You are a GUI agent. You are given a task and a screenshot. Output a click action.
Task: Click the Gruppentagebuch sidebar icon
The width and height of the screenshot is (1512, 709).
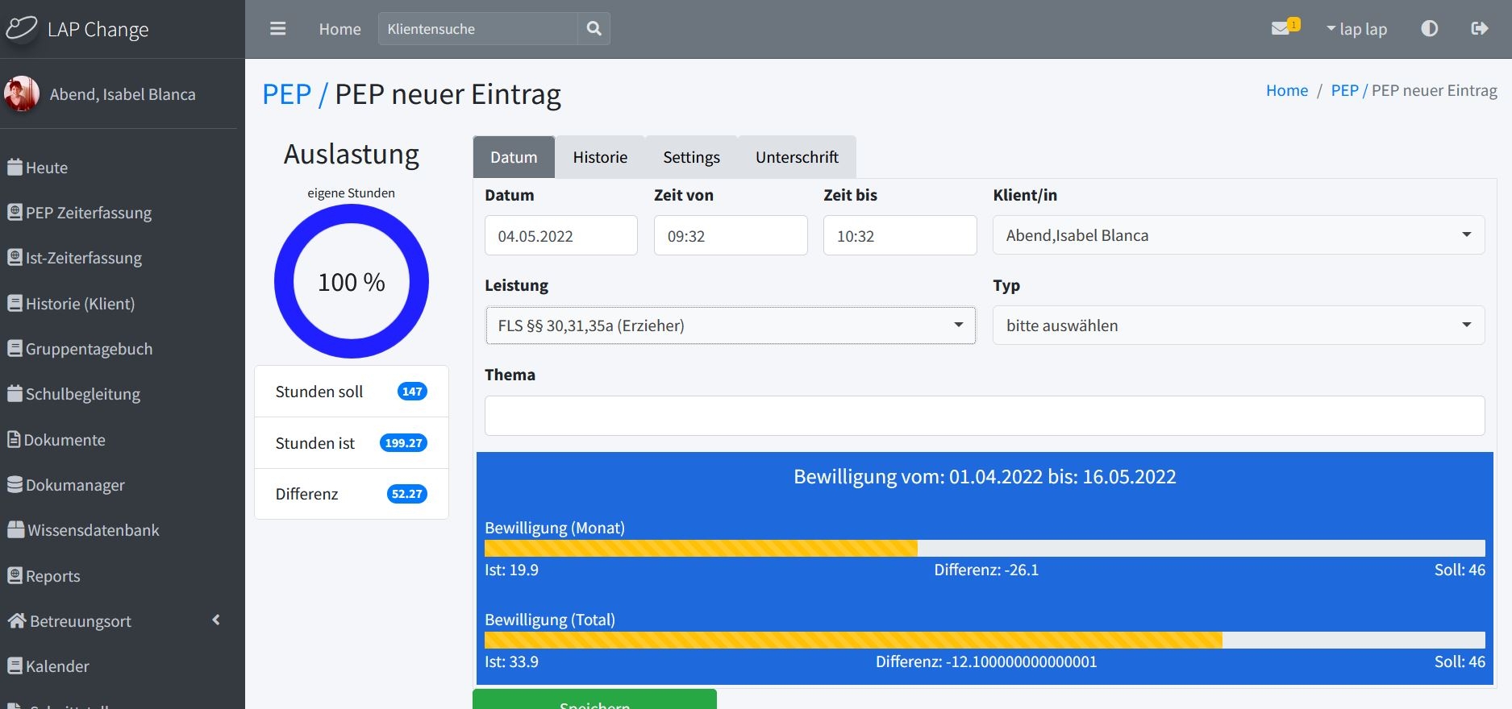pos(15,349)
